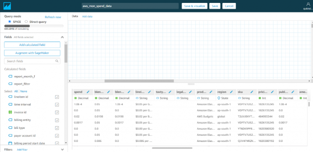Click Augment with SageMaker button

pos(32,53)
